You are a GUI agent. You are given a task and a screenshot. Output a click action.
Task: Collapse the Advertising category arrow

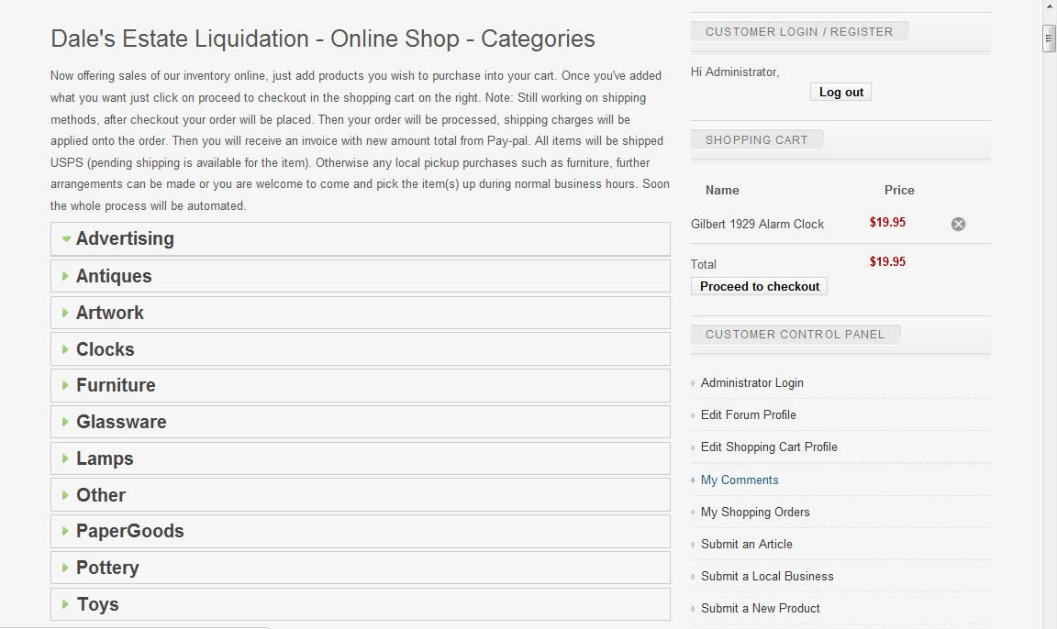click(x=66, y=239)
